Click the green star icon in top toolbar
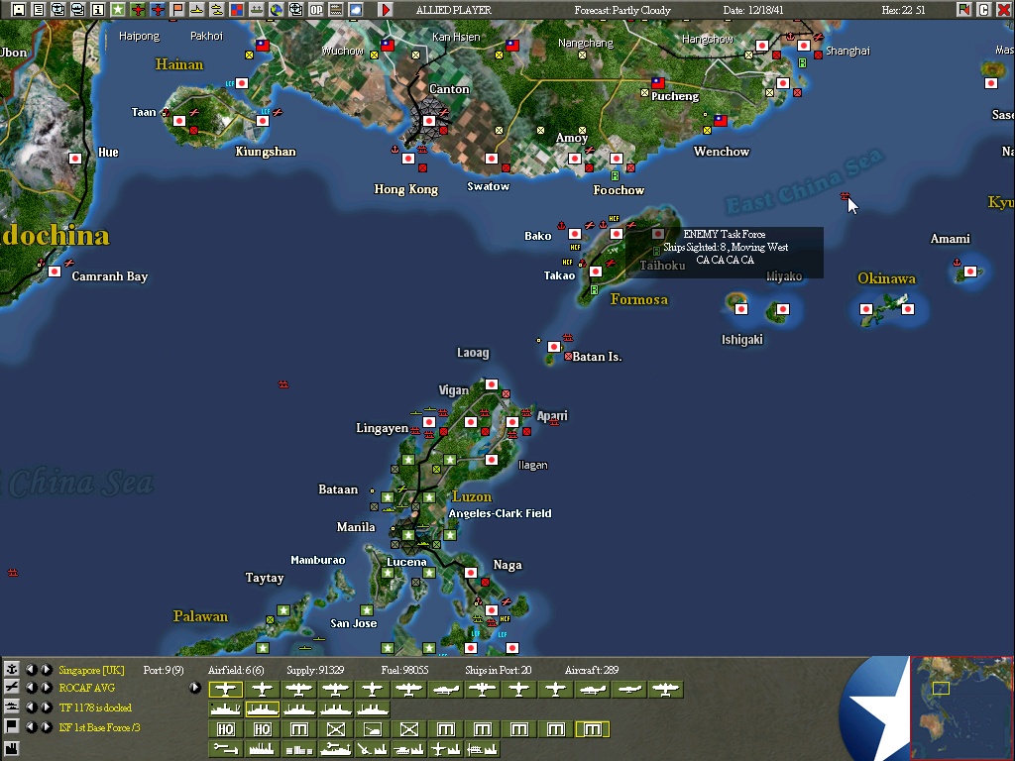This screenshot has width=1015, height=761. click(x=118, y=10)
